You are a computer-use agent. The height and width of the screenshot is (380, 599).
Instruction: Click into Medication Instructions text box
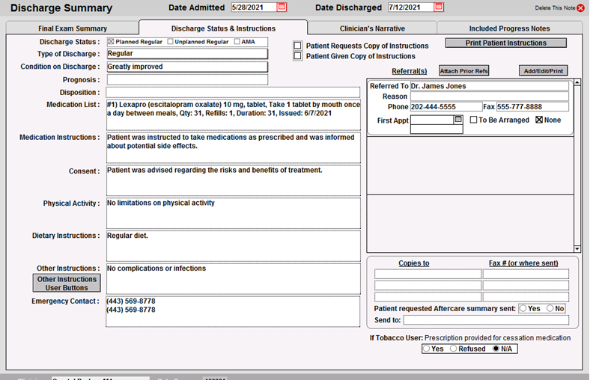[x=234, y=147]
